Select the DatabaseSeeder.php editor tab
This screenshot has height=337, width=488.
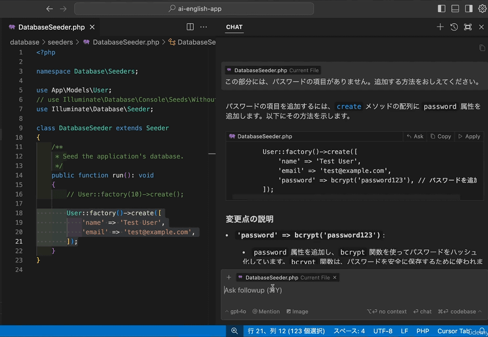(x=51, y=27)
